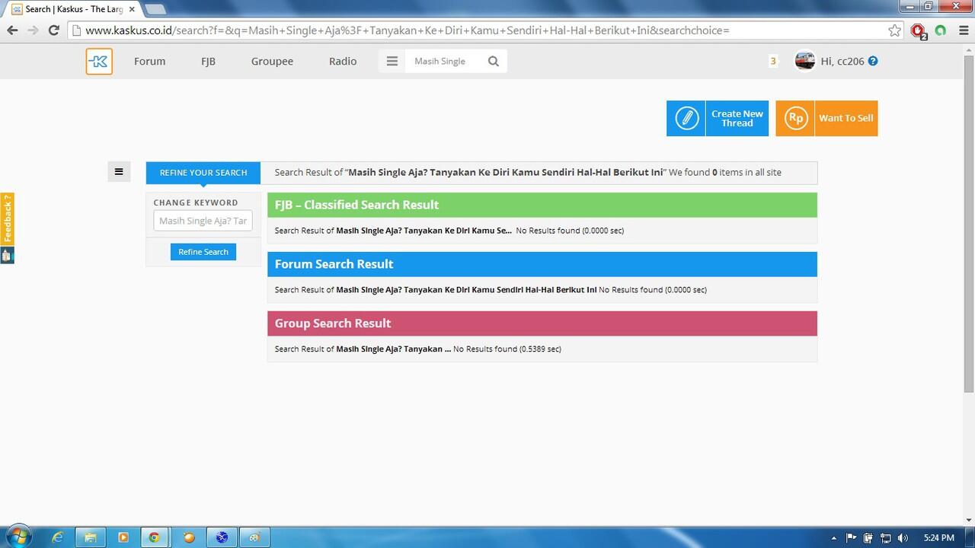
Task: Open the Radio menu item
Action: (343, 62)
